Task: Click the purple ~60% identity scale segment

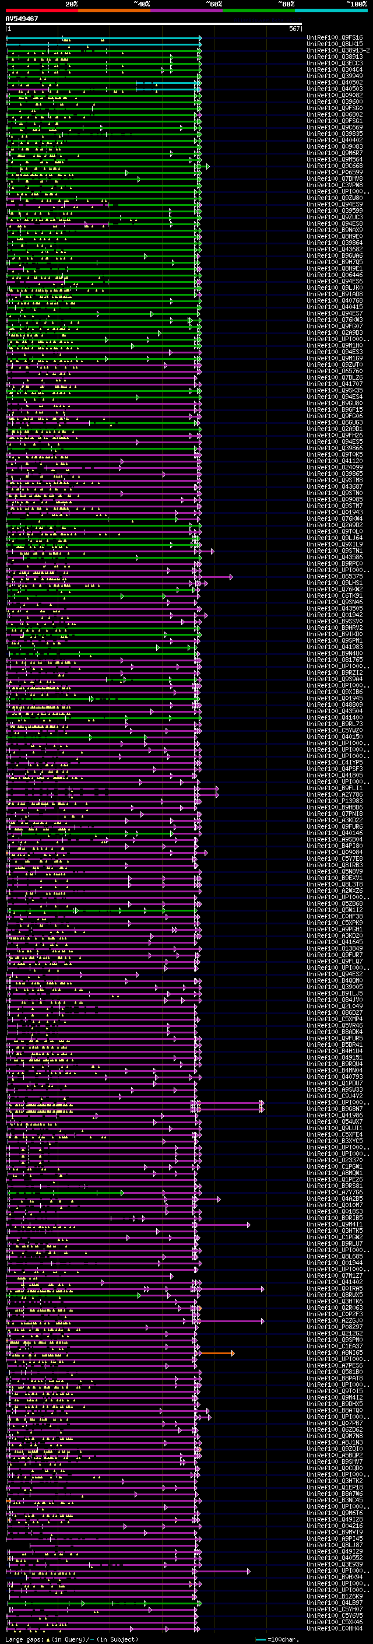Action: (187, 10)
